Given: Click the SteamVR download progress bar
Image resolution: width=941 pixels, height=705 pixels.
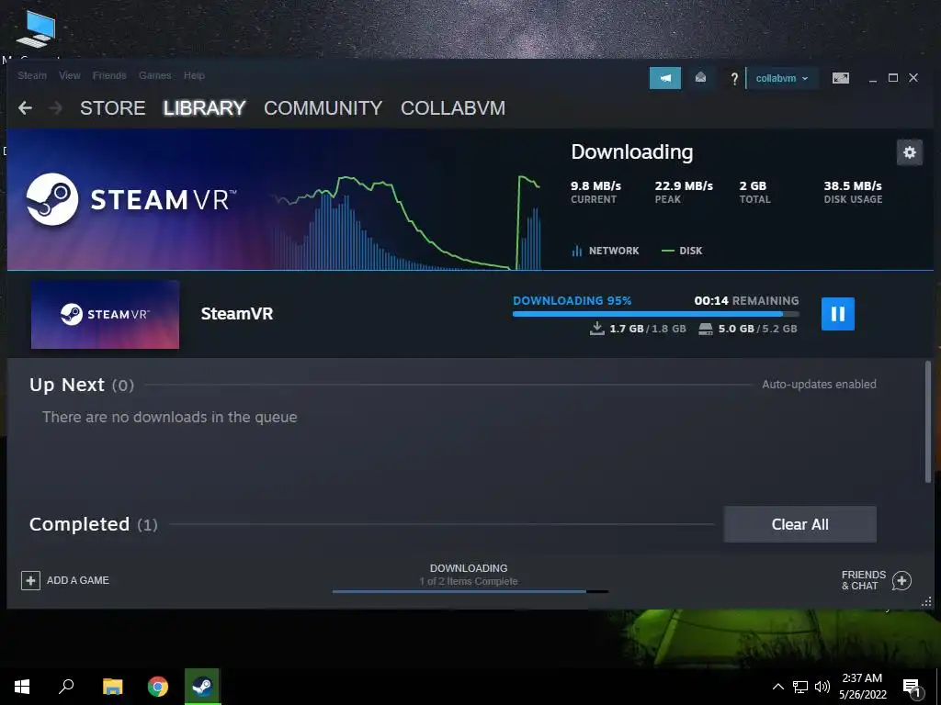Looking at the screenshot, I should 656,314.
